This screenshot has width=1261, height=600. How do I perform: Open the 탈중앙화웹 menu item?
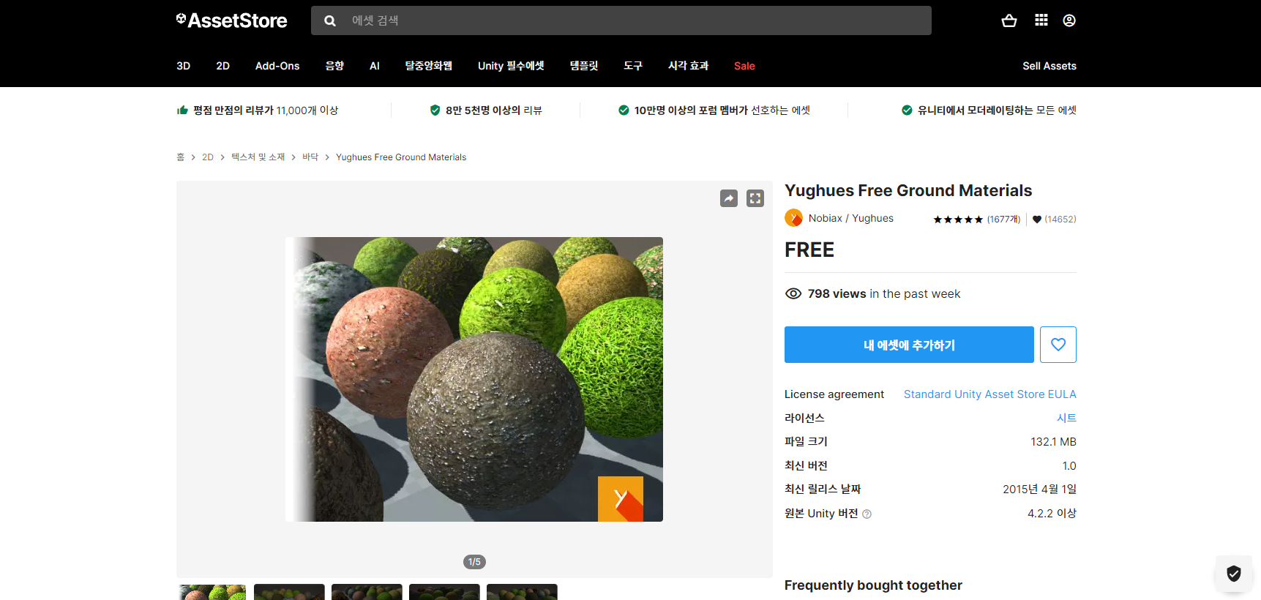coord(429,66)
